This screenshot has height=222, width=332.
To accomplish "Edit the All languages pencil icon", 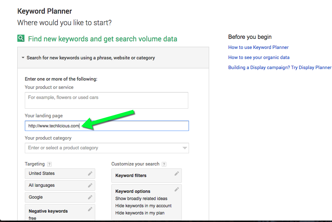I will tap(90, 186).
